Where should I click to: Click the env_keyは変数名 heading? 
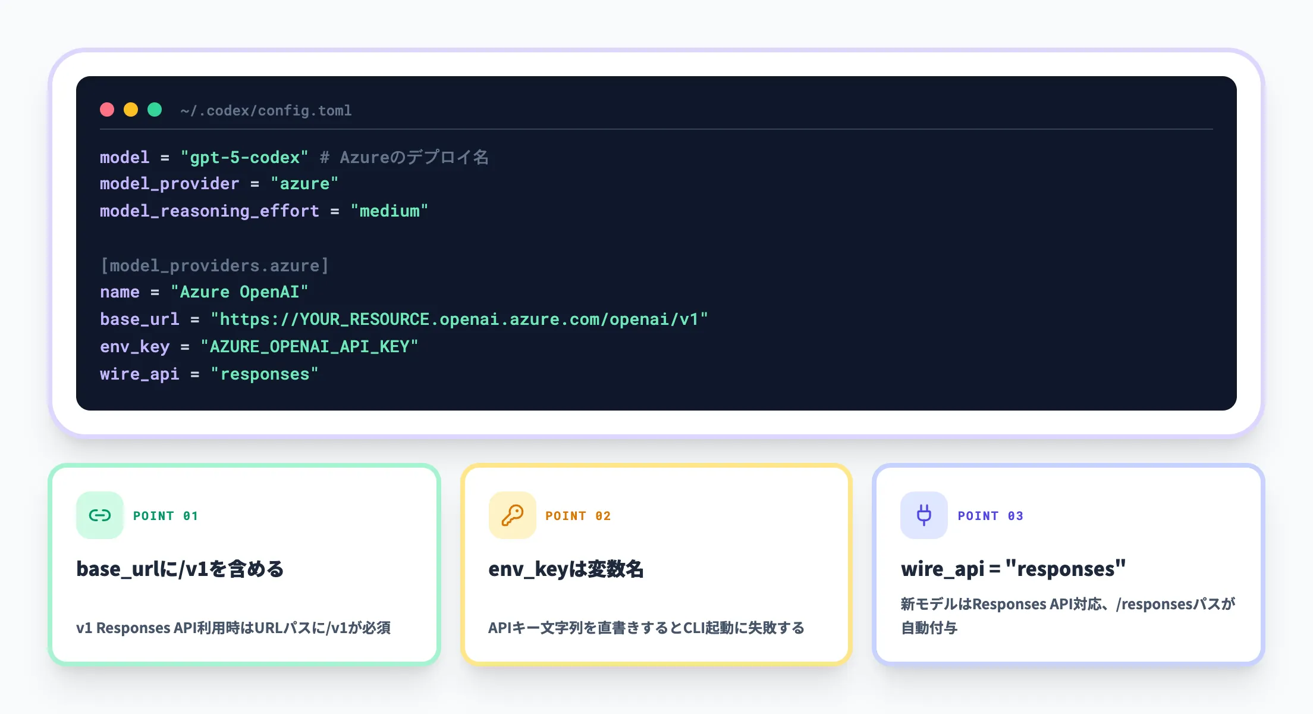[566, 569]
